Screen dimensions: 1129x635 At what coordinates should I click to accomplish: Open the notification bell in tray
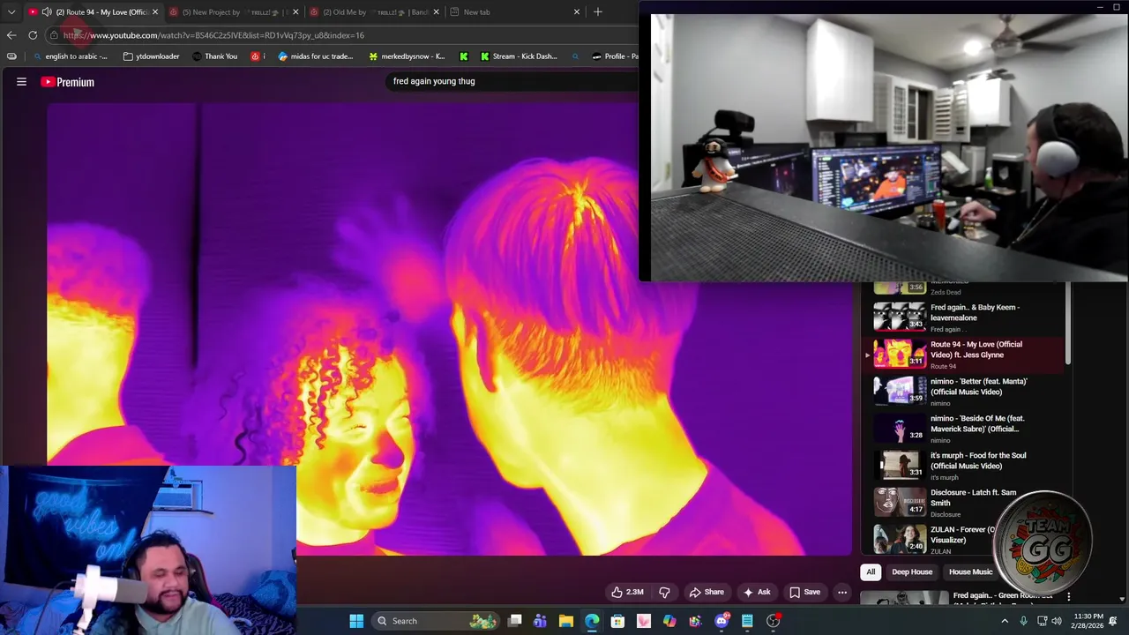[x=1113, y=621]
